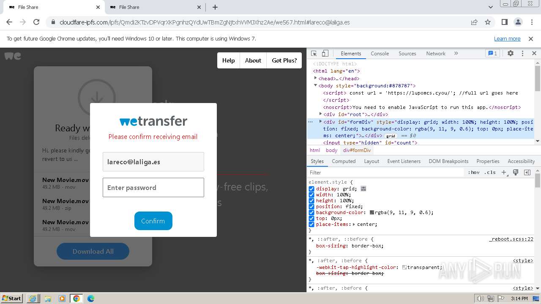This screenshot has width=541, height=304.
Task: Open File Explorer from the taskbar
Action: 47,299
